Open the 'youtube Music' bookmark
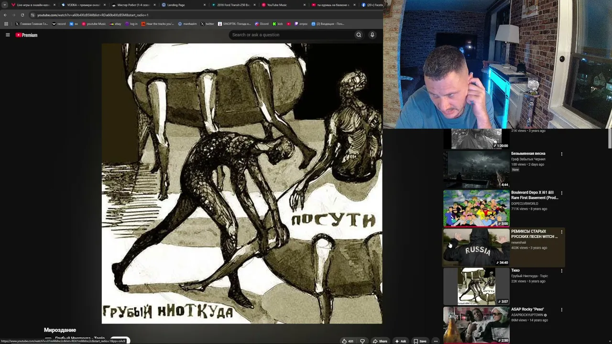Image resolution: width=612 pixels, height=344 pixels. (x=94, y=24)
